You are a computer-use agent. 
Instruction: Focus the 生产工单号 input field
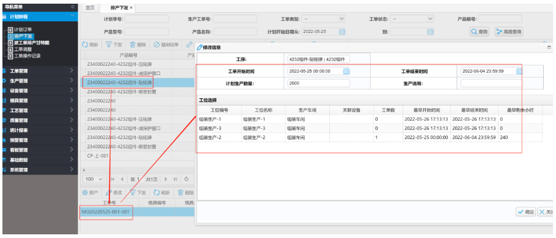pyautogui.click(x=235, y=19)
